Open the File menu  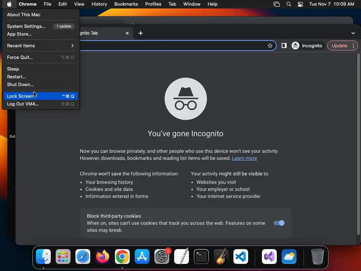[x=48, y=4]
